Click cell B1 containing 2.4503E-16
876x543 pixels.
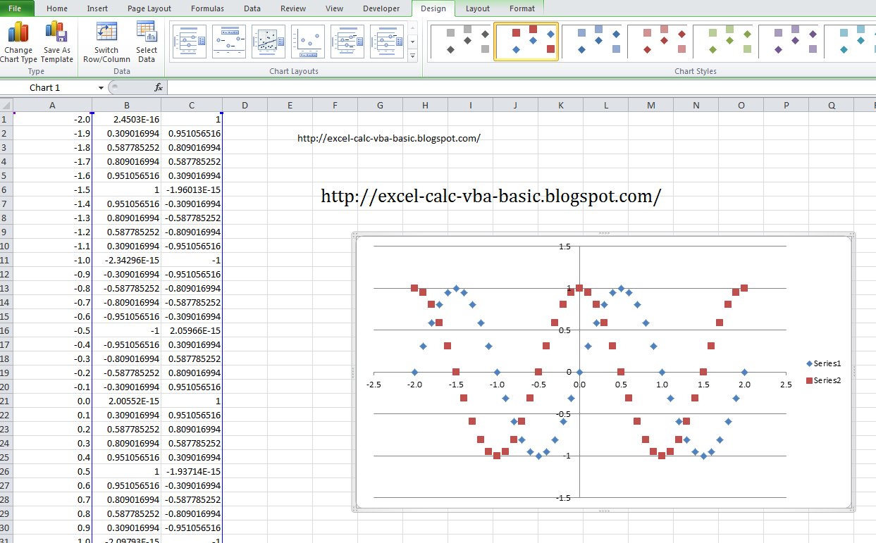click(127, 120)
